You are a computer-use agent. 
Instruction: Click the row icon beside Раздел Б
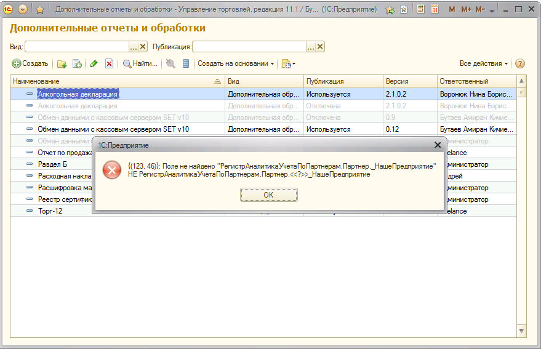[x=30, y=164]
